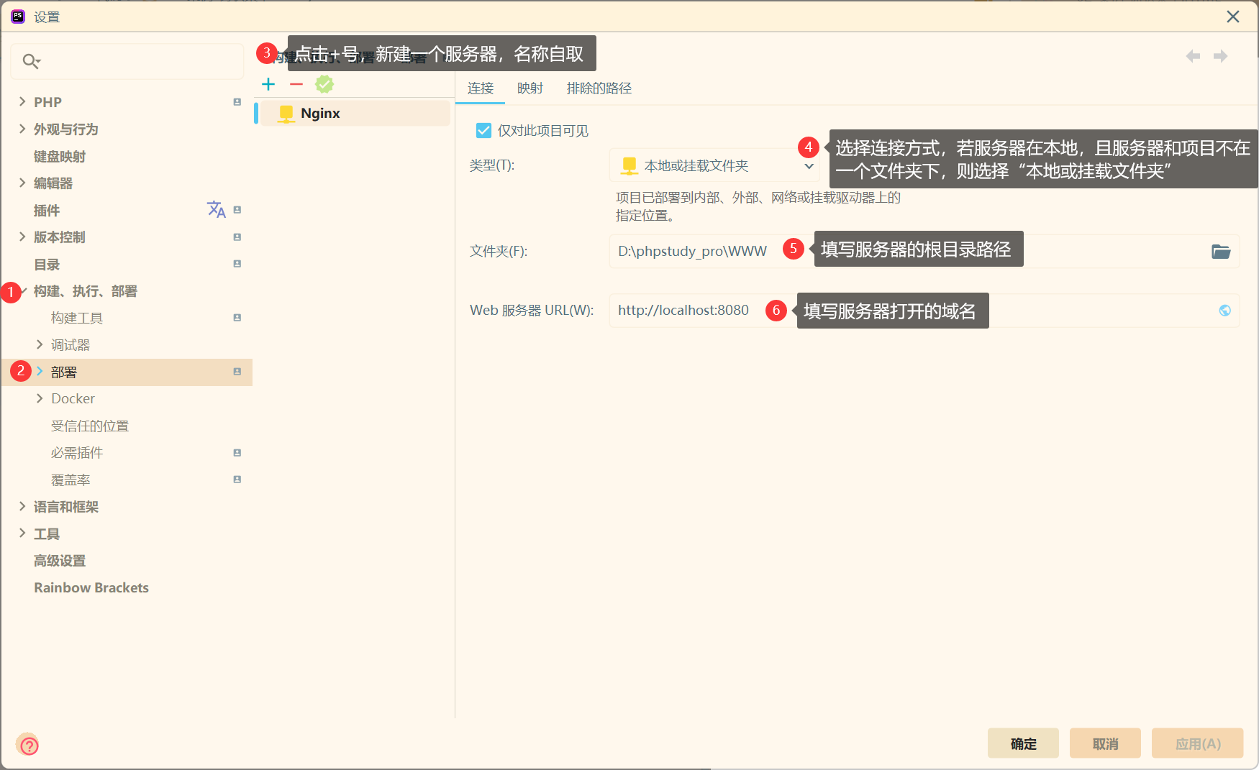Click the 确定 button

tap(1022, 743)
